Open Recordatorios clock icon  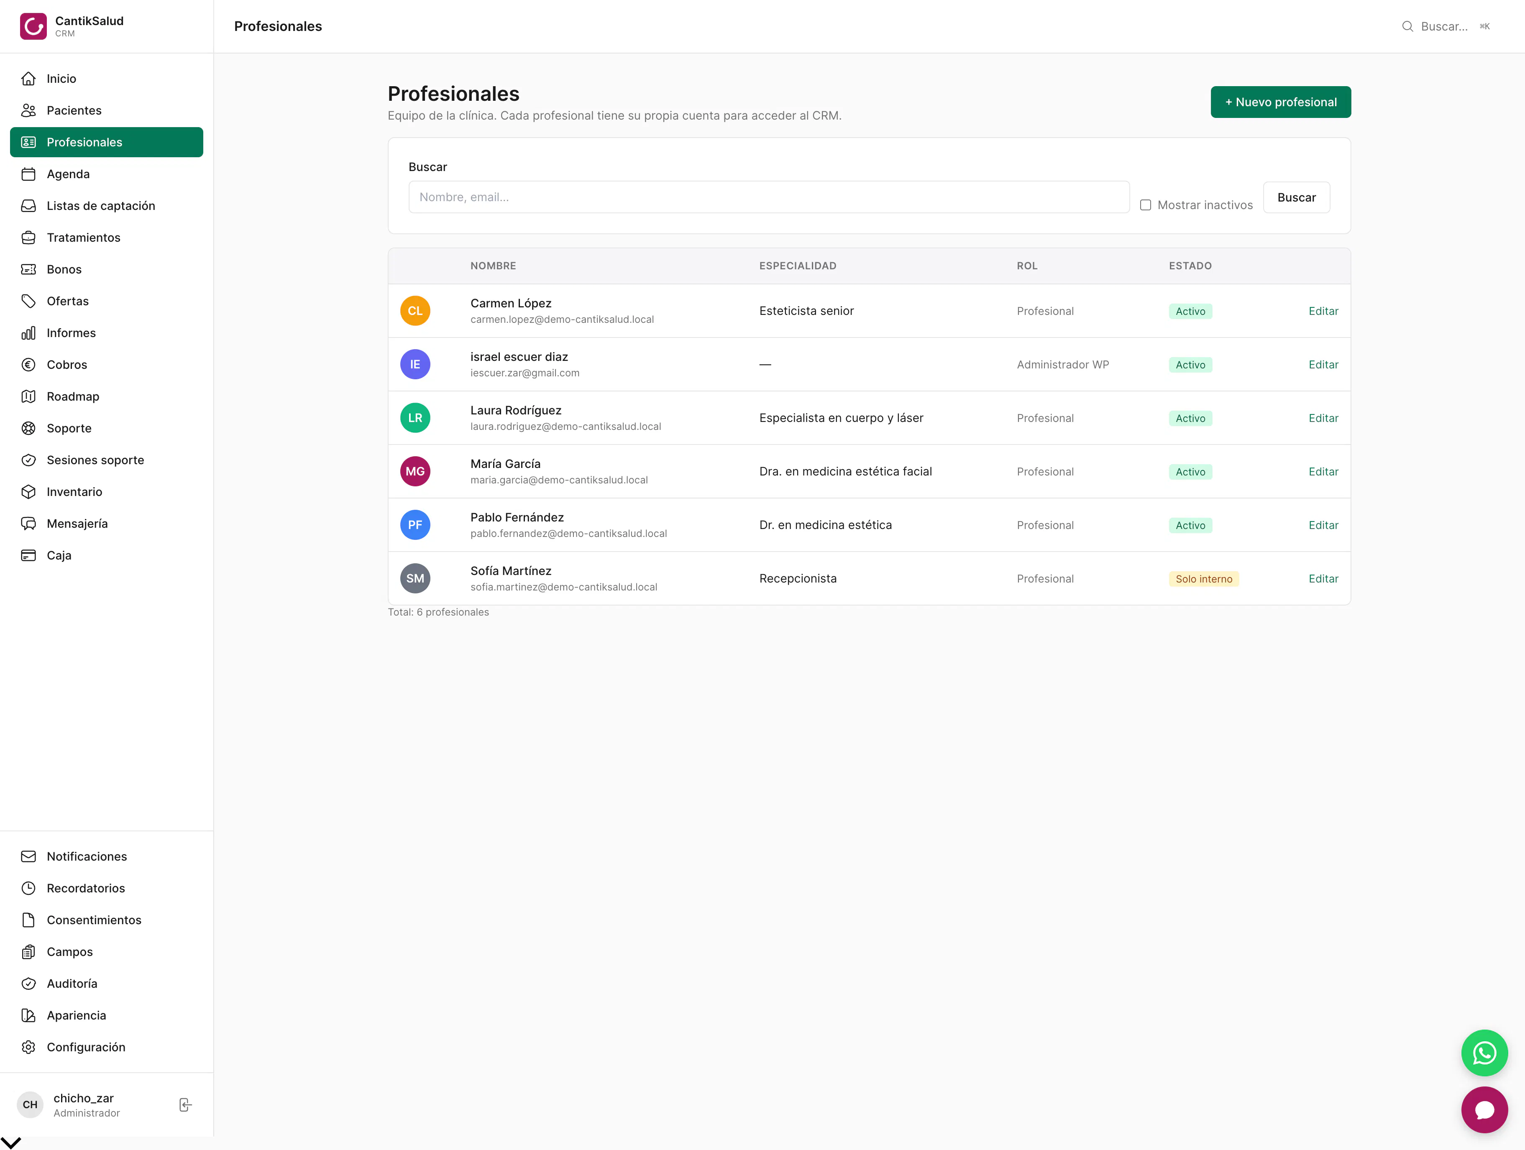[x=28, y=888]
